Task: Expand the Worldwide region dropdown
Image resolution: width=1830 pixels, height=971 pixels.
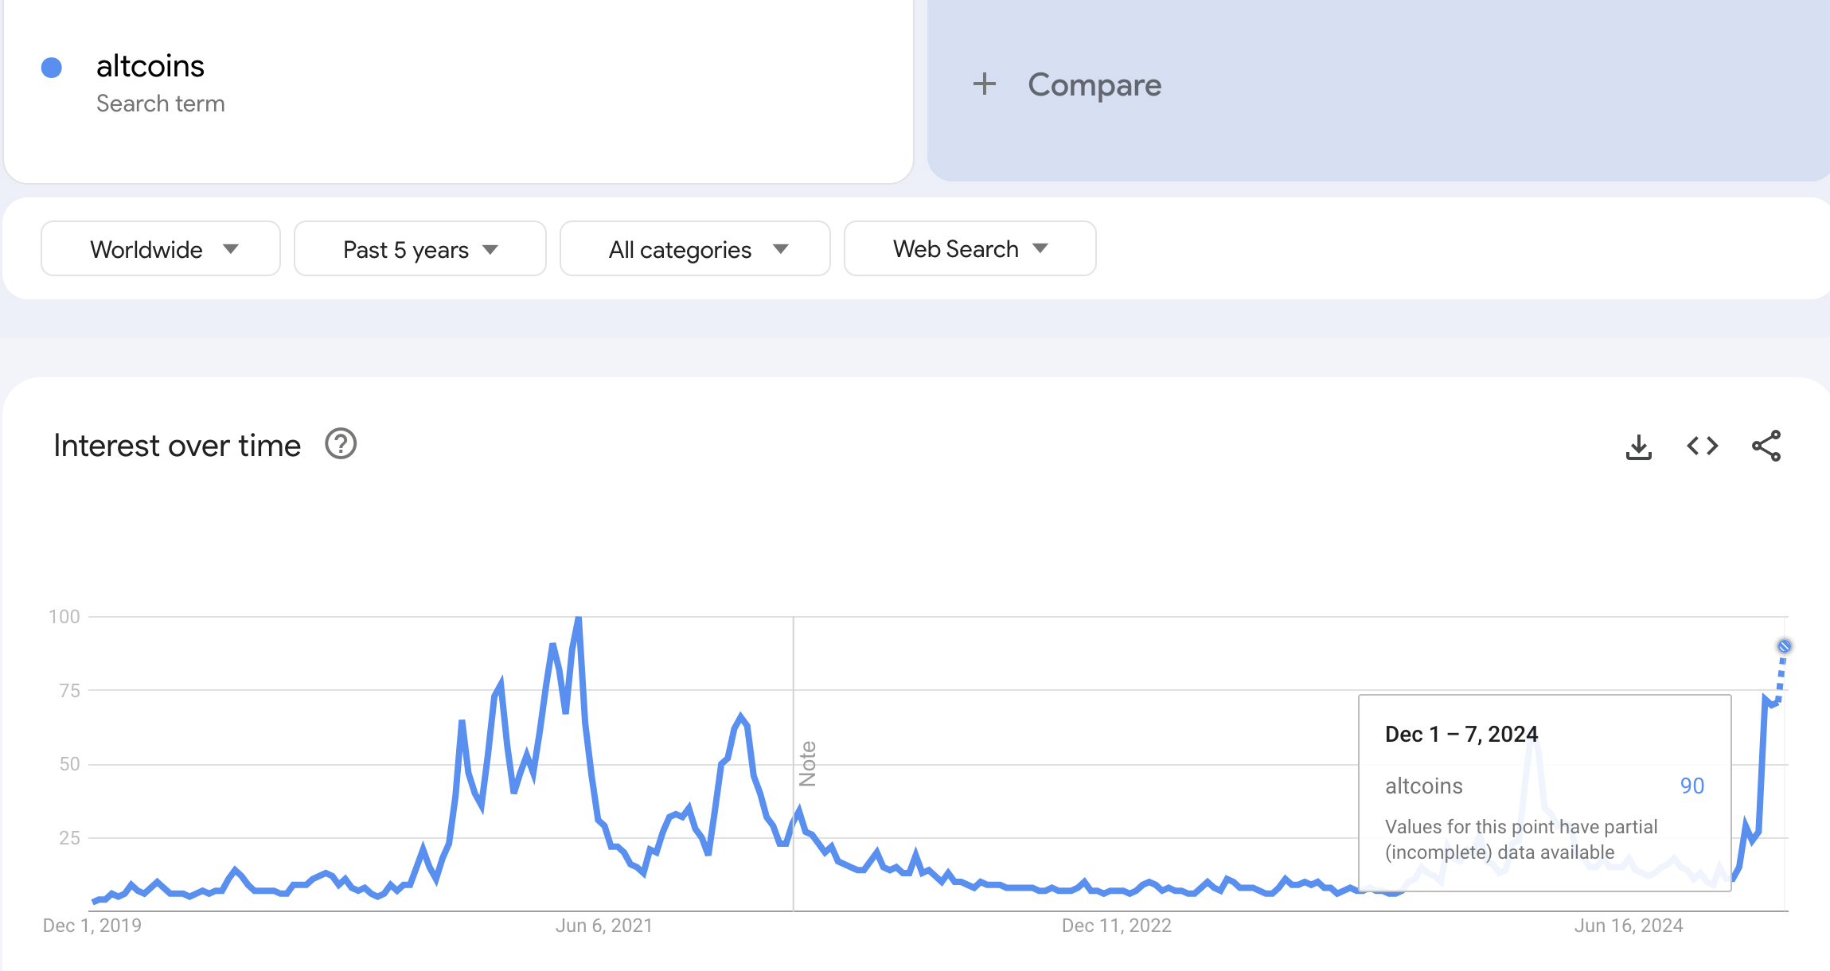Action: (x=161, y=249)
